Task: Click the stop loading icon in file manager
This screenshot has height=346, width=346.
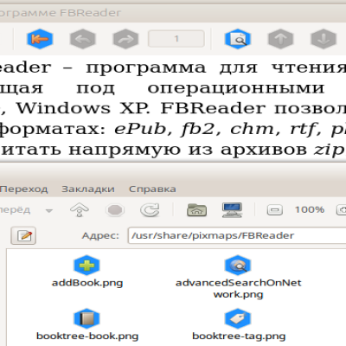Action: (x=115, y=210)
